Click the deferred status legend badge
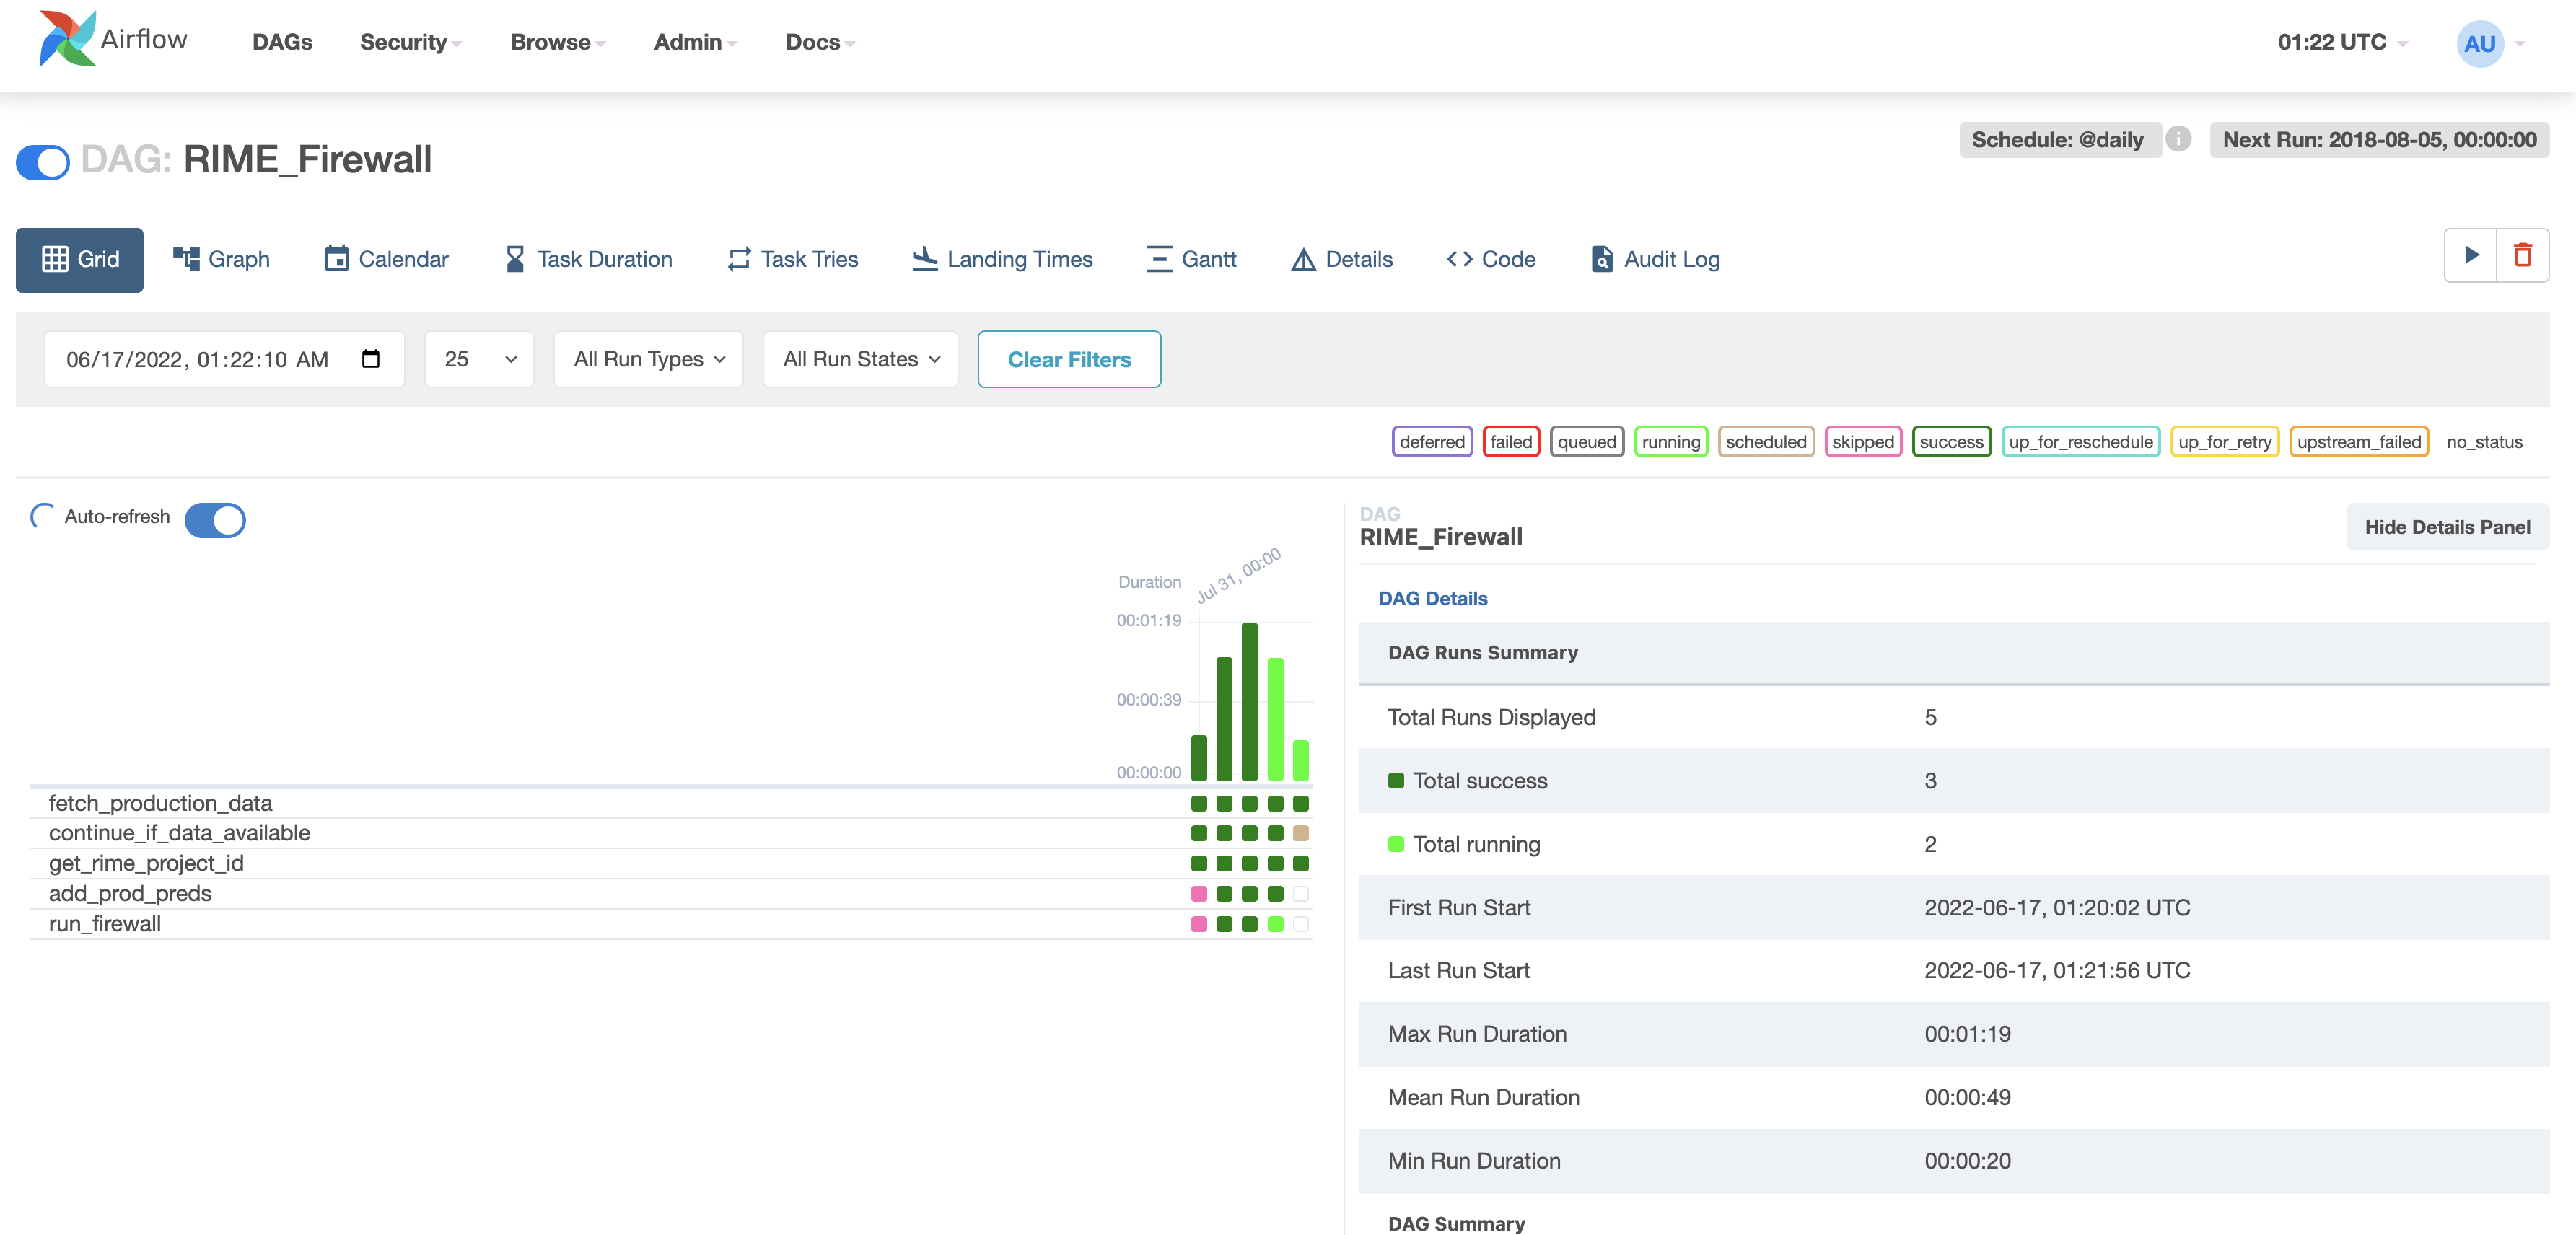Image resolution: width=2576 pixels, height=1235 pixels. point(1432,442)
